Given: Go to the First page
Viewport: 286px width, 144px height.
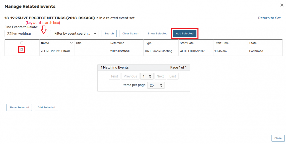Looking at the screenshot, I should (114, 76).
